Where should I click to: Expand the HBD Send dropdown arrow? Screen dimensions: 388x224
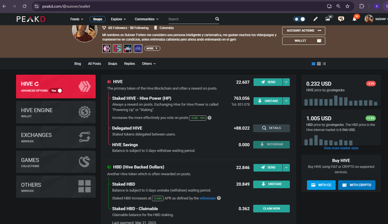click(286, 167)
